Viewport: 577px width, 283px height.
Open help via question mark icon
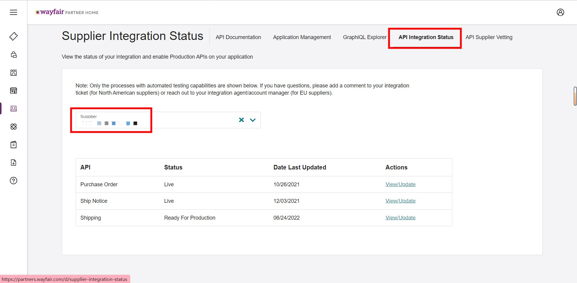click(x=14, y=181)
